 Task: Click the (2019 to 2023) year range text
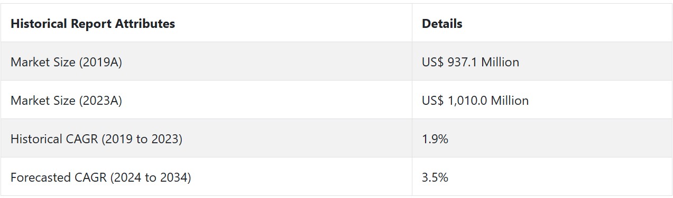click(142, 139)
